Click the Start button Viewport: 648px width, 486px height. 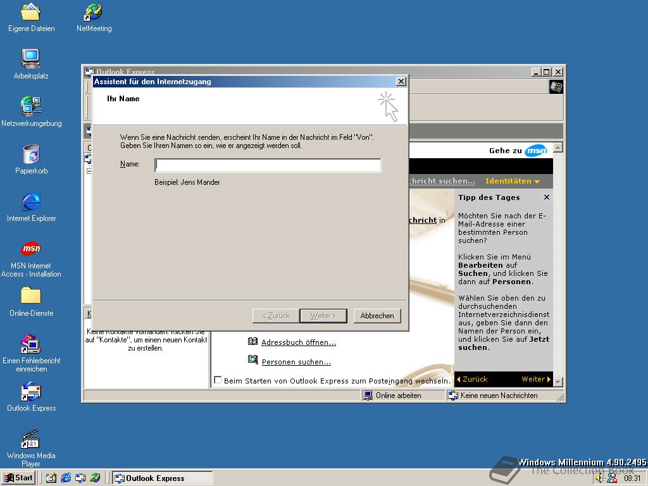point(18,478)
